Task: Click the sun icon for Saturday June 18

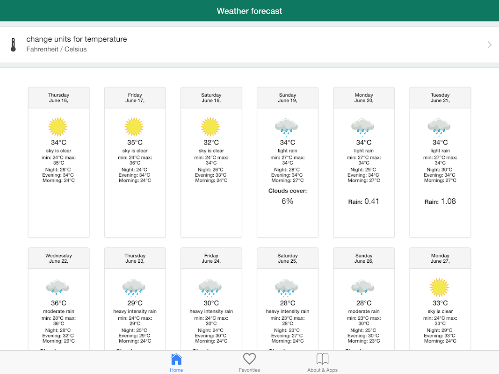Action: (x=210, y=127)
